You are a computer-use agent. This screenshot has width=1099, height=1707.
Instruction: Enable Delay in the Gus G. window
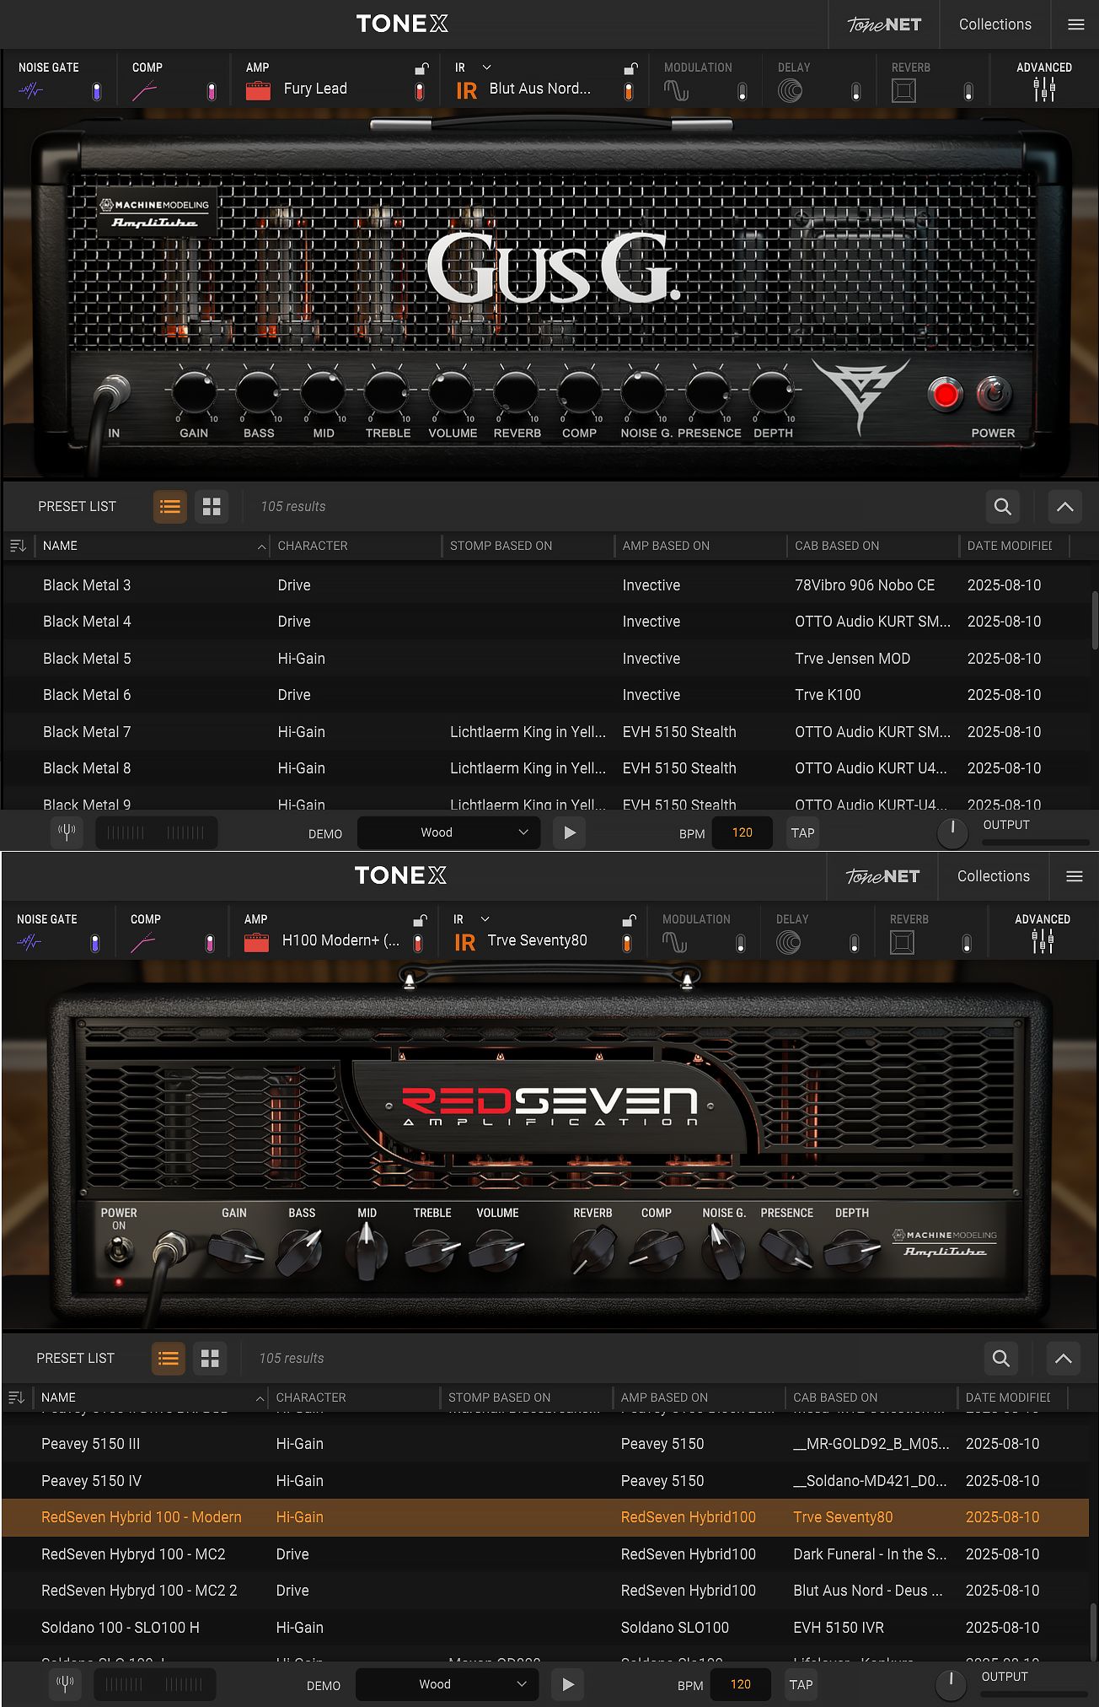point(855,91)
